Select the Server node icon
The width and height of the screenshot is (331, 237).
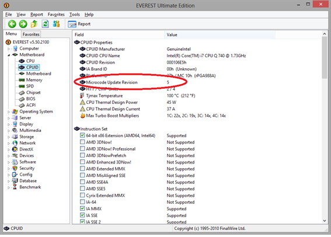(15, 118)
